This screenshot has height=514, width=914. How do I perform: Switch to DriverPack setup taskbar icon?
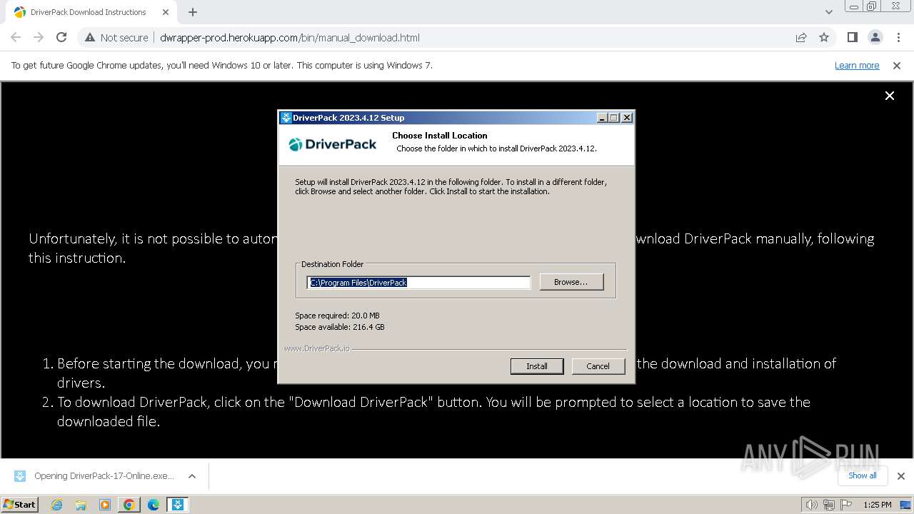click(x=178, y=505)
